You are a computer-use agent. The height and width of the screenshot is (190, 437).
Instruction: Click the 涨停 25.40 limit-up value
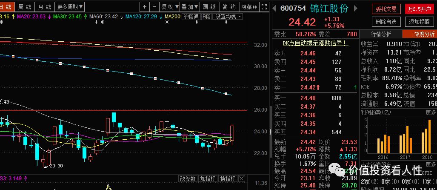coord(308,185)
